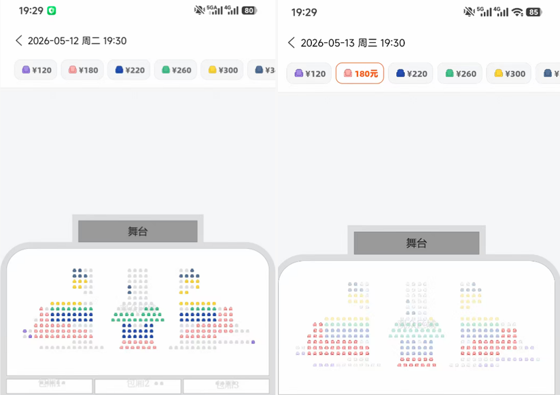The image size is (560, 395).
Task: Tap the 舞台 stage block on left map
Action: pos(138,231)
